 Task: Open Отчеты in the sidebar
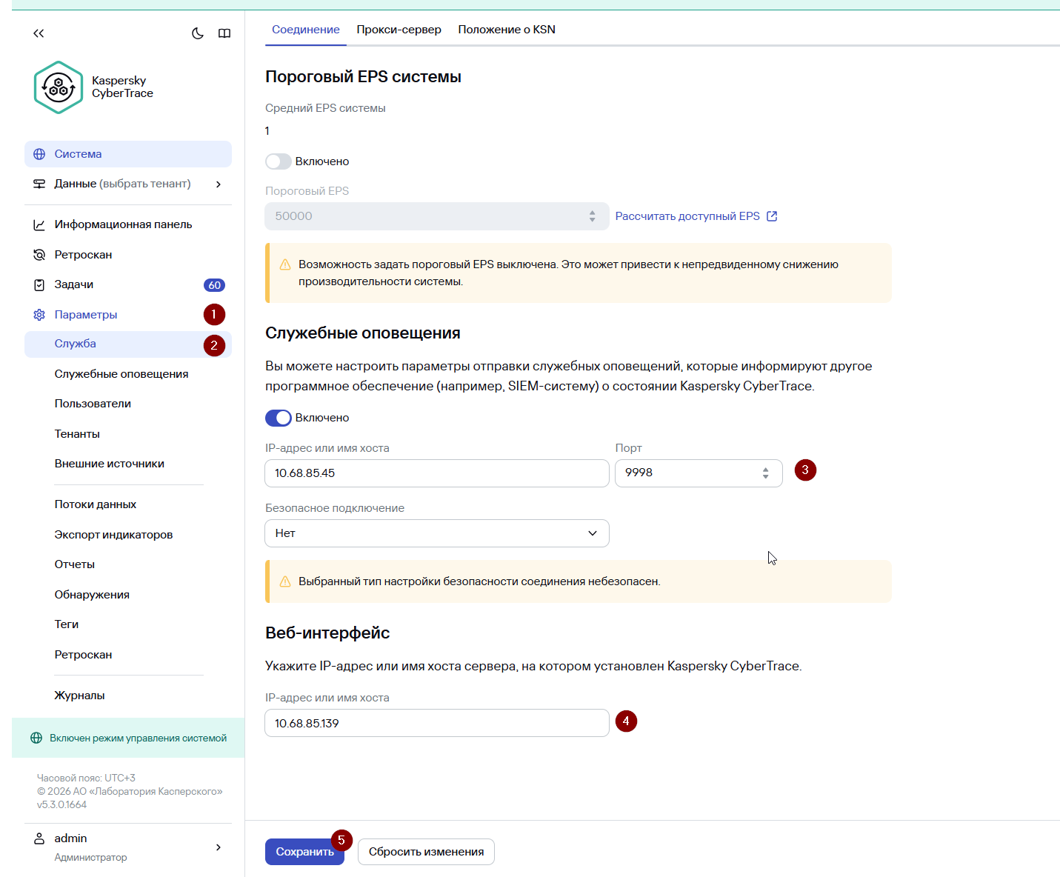75,564
